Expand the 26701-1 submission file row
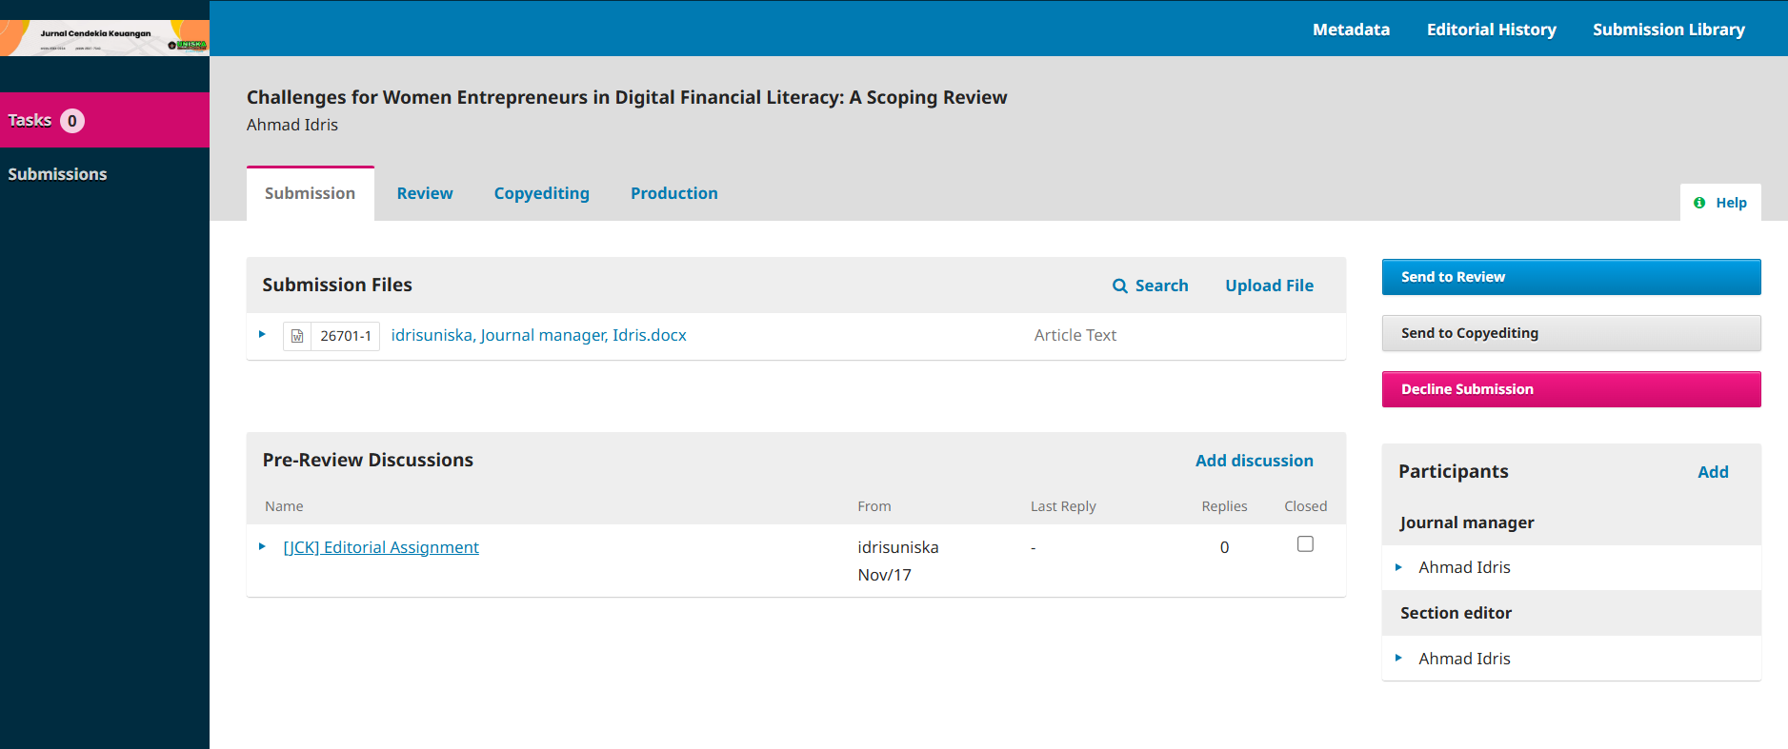The height and width of the screenshot is (749, 1788). (x=262, y=335)
